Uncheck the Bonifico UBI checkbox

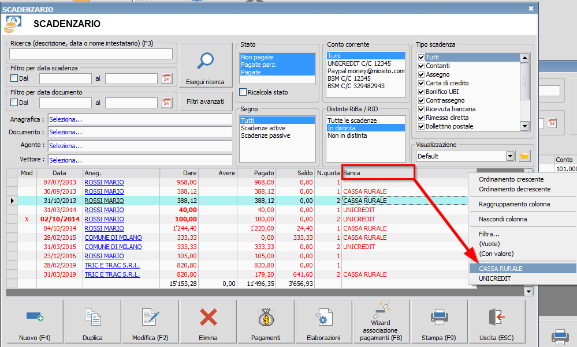coord(421,92)
